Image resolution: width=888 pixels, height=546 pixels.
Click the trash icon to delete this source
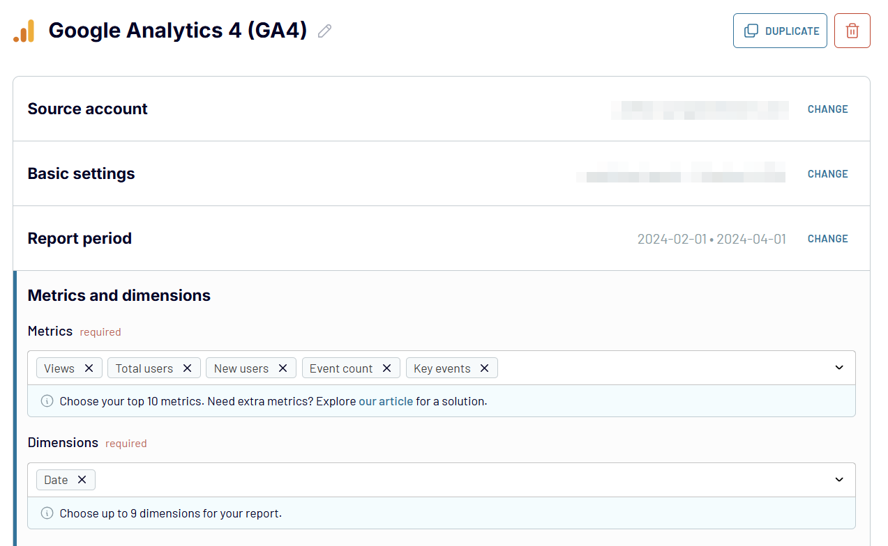pyautogui.click(x=852, y=31)
